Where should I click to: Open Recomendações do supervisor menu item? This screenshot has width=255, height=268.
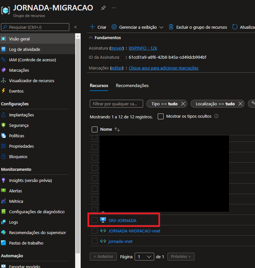click(x=37, y=232)
